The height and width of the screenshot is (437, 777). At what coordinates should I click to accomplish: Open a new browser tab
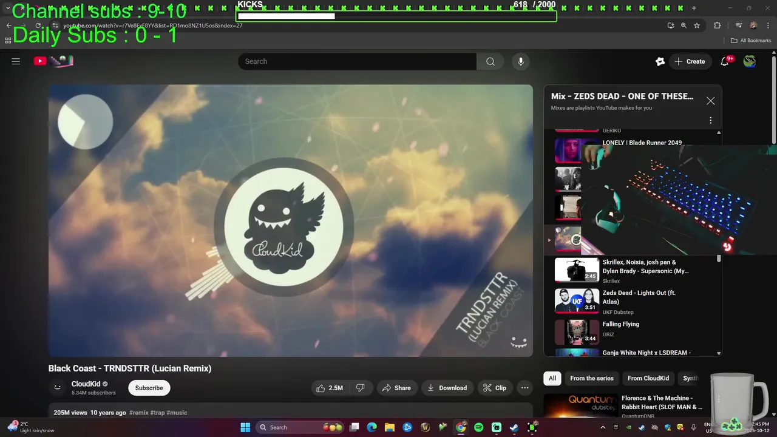click(694, 8)
